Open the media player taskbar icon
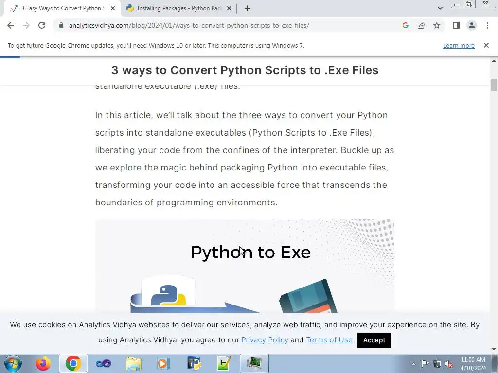This screenshot has width=498, height=373. click(163, 363)
